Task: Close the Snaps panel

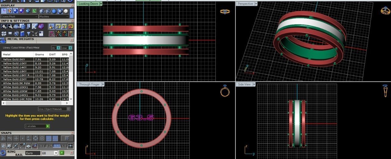Action: [72, 133]
